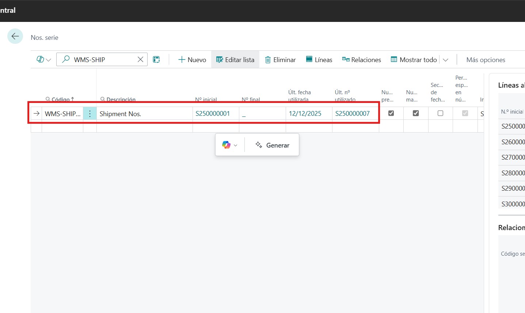This screenshot has width=525, height=313.
Task: Open the Relaciones menu item
Action: click(x=361, y=60)
